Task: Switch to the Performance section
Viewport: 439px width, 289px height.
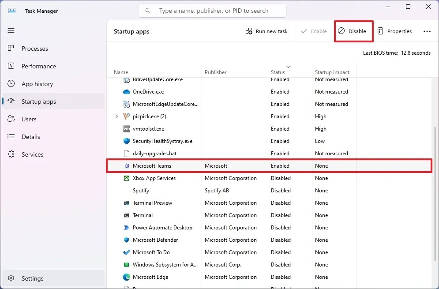Action: pos(39,66)
